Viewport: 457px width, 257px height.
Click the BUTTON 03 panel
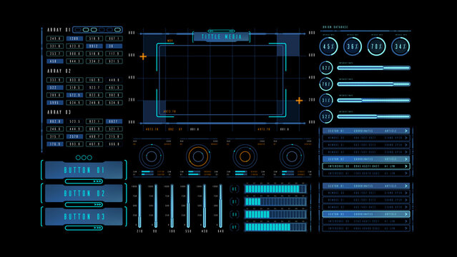pos(84,216)
